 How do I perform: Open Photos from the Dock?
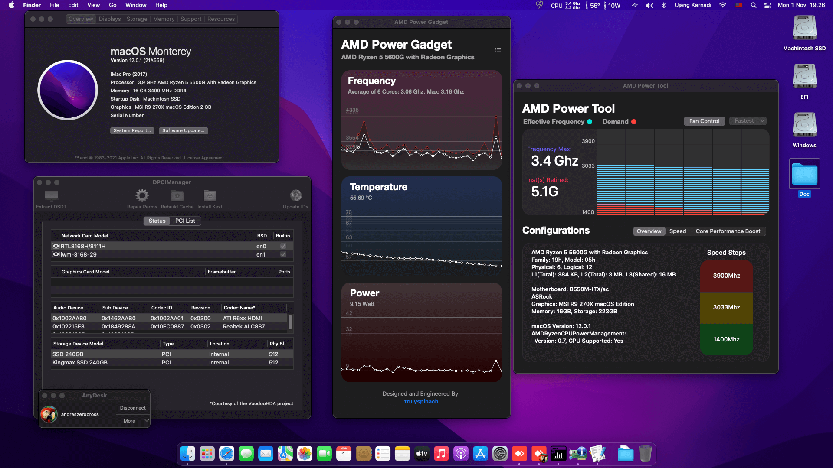coord(305,454)
